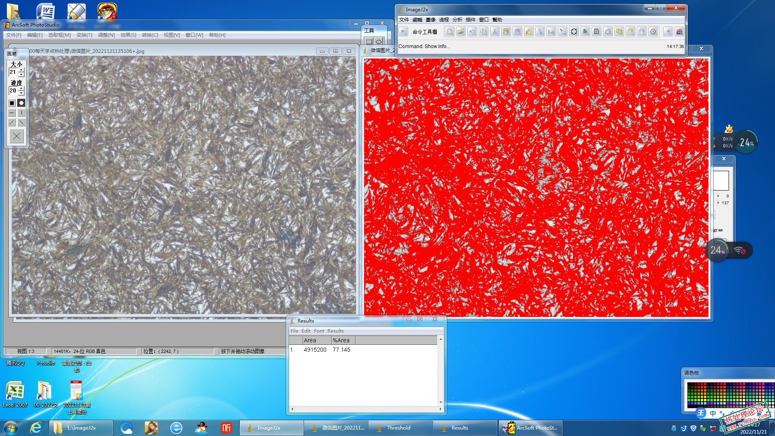Increase brush 大小 with the up arrow
The height and width of the screenshot is (436, 775).
pos(21,70)
